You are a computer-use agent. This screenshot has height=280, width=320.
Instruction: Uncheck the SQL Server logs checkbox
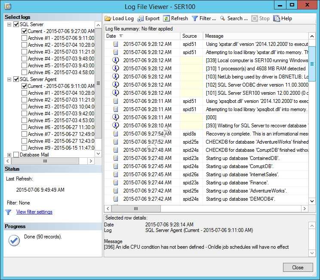[16, 24]
